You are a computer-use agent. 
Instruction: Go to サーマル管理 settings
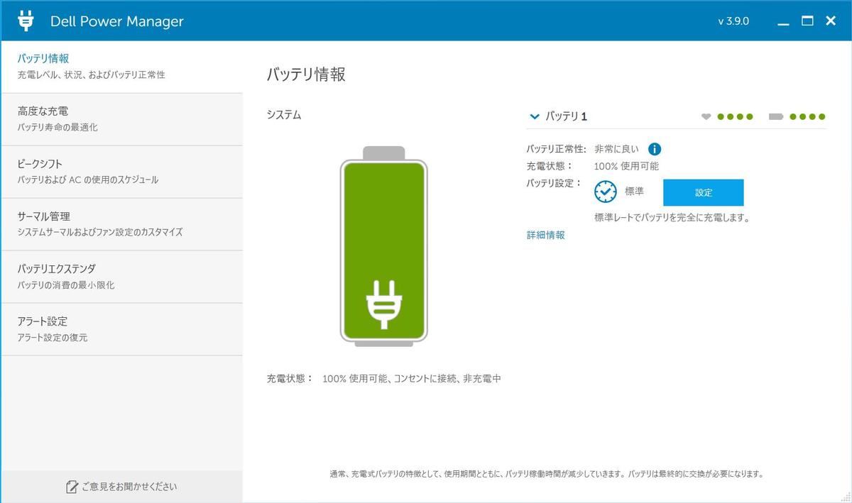[x=121, y=224]
